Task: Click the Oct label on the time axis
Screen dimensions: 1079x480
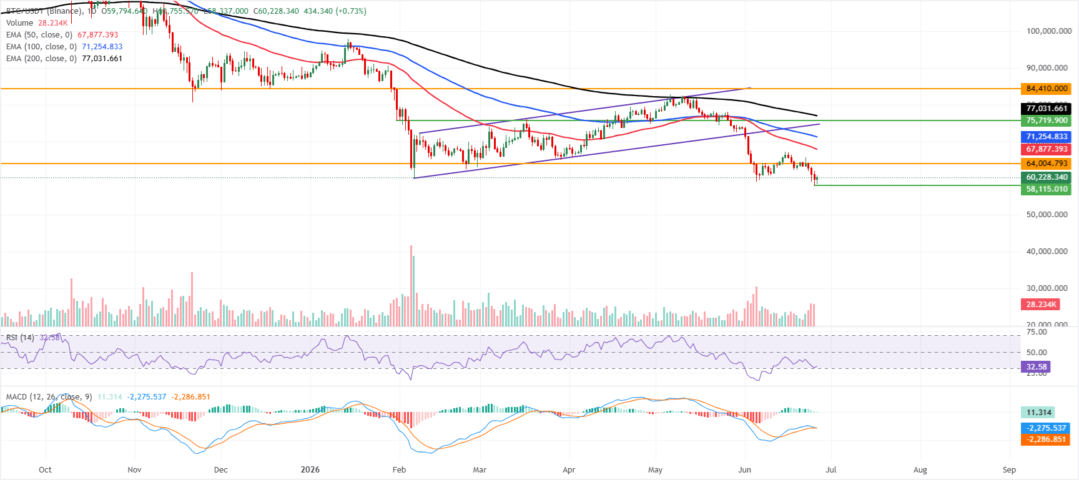Action: pyautogui.click(x=45, y=470)
